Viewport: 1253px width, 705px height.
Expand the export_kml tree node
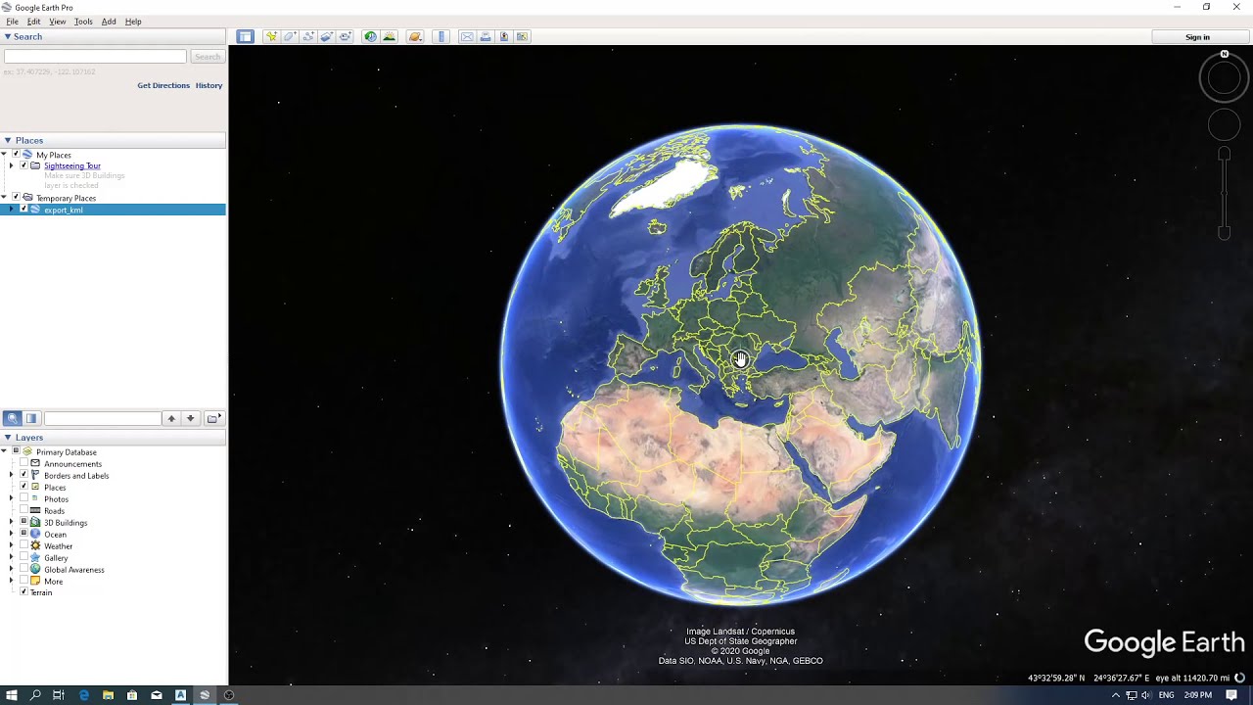(11, 210)
